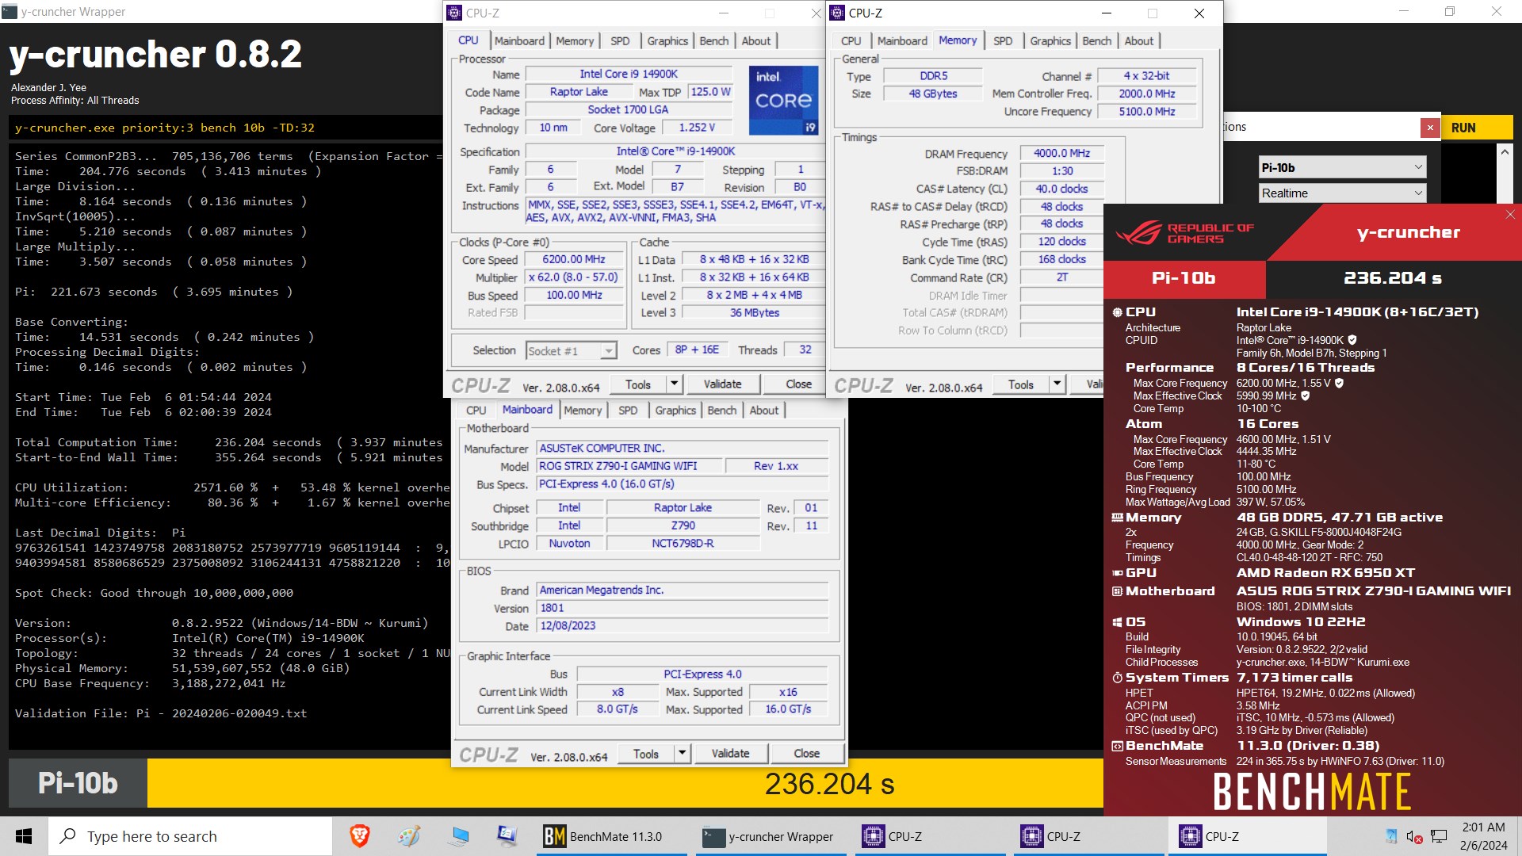The width and height of the screenshot is (1522, 856).
Task: Click the Core Speed 6200.00 MHz value
Action: pyautogui.click(x=573, y=260)
